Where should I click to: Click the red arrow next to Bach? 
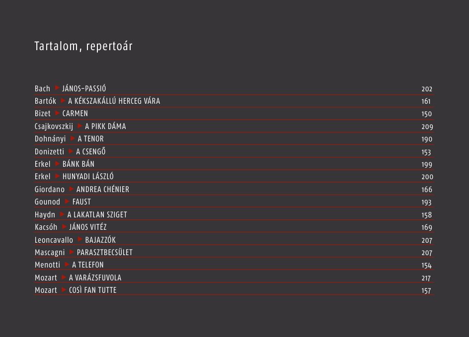tap(57, 88)
